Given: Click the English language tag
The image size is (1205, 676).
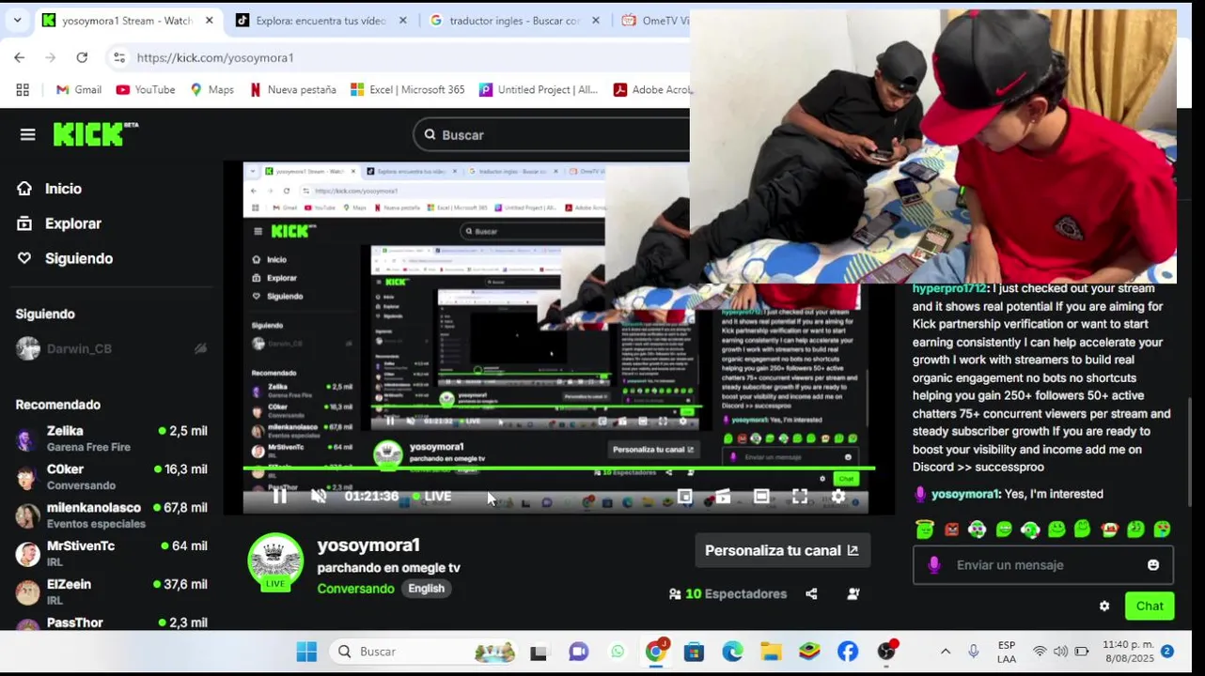Looking at the screenshot, I should (x=426, y=589).
